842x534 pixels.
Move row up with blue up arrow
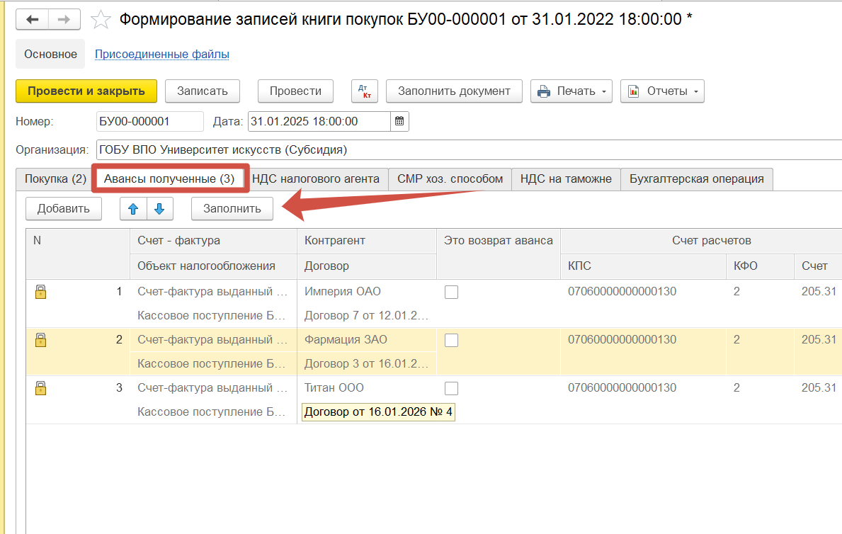(133, 209)
